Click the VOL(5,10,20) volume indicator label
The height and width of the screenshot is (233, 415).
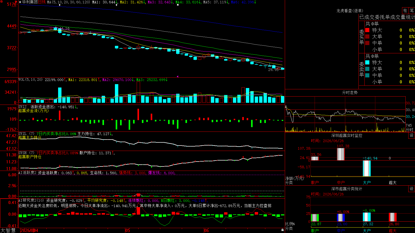pos(30,80)
